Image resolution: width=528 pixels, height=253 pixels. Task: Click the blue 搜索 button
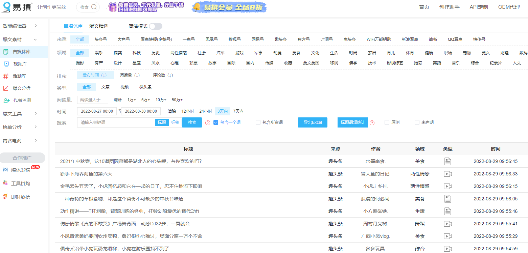[192, 122]
